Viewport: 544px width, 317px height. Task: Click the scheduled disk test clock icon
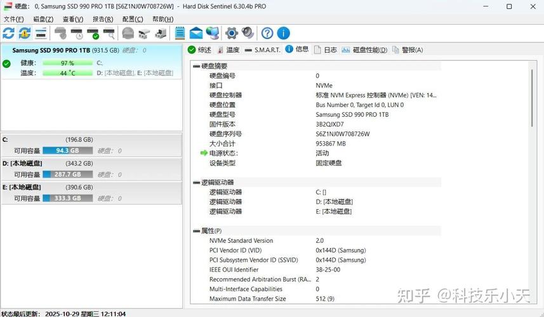tap(77, 33)
